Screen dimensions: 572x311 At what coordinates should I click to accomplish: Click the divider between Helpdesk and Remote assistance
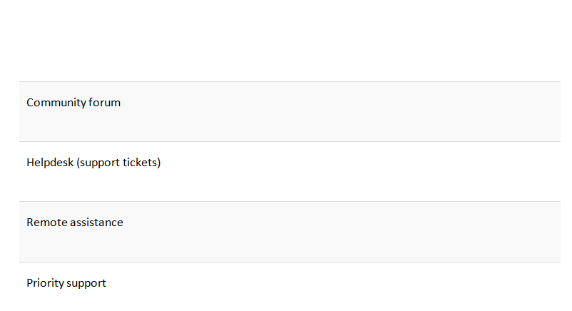pyautogui.click(x=290, y=201)
